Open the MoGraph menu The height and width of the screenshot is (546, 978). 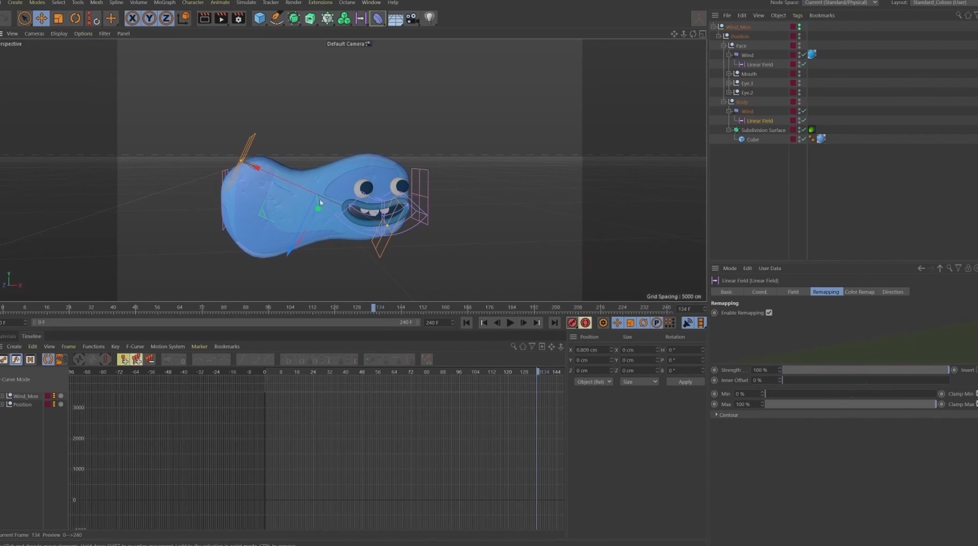164,3
